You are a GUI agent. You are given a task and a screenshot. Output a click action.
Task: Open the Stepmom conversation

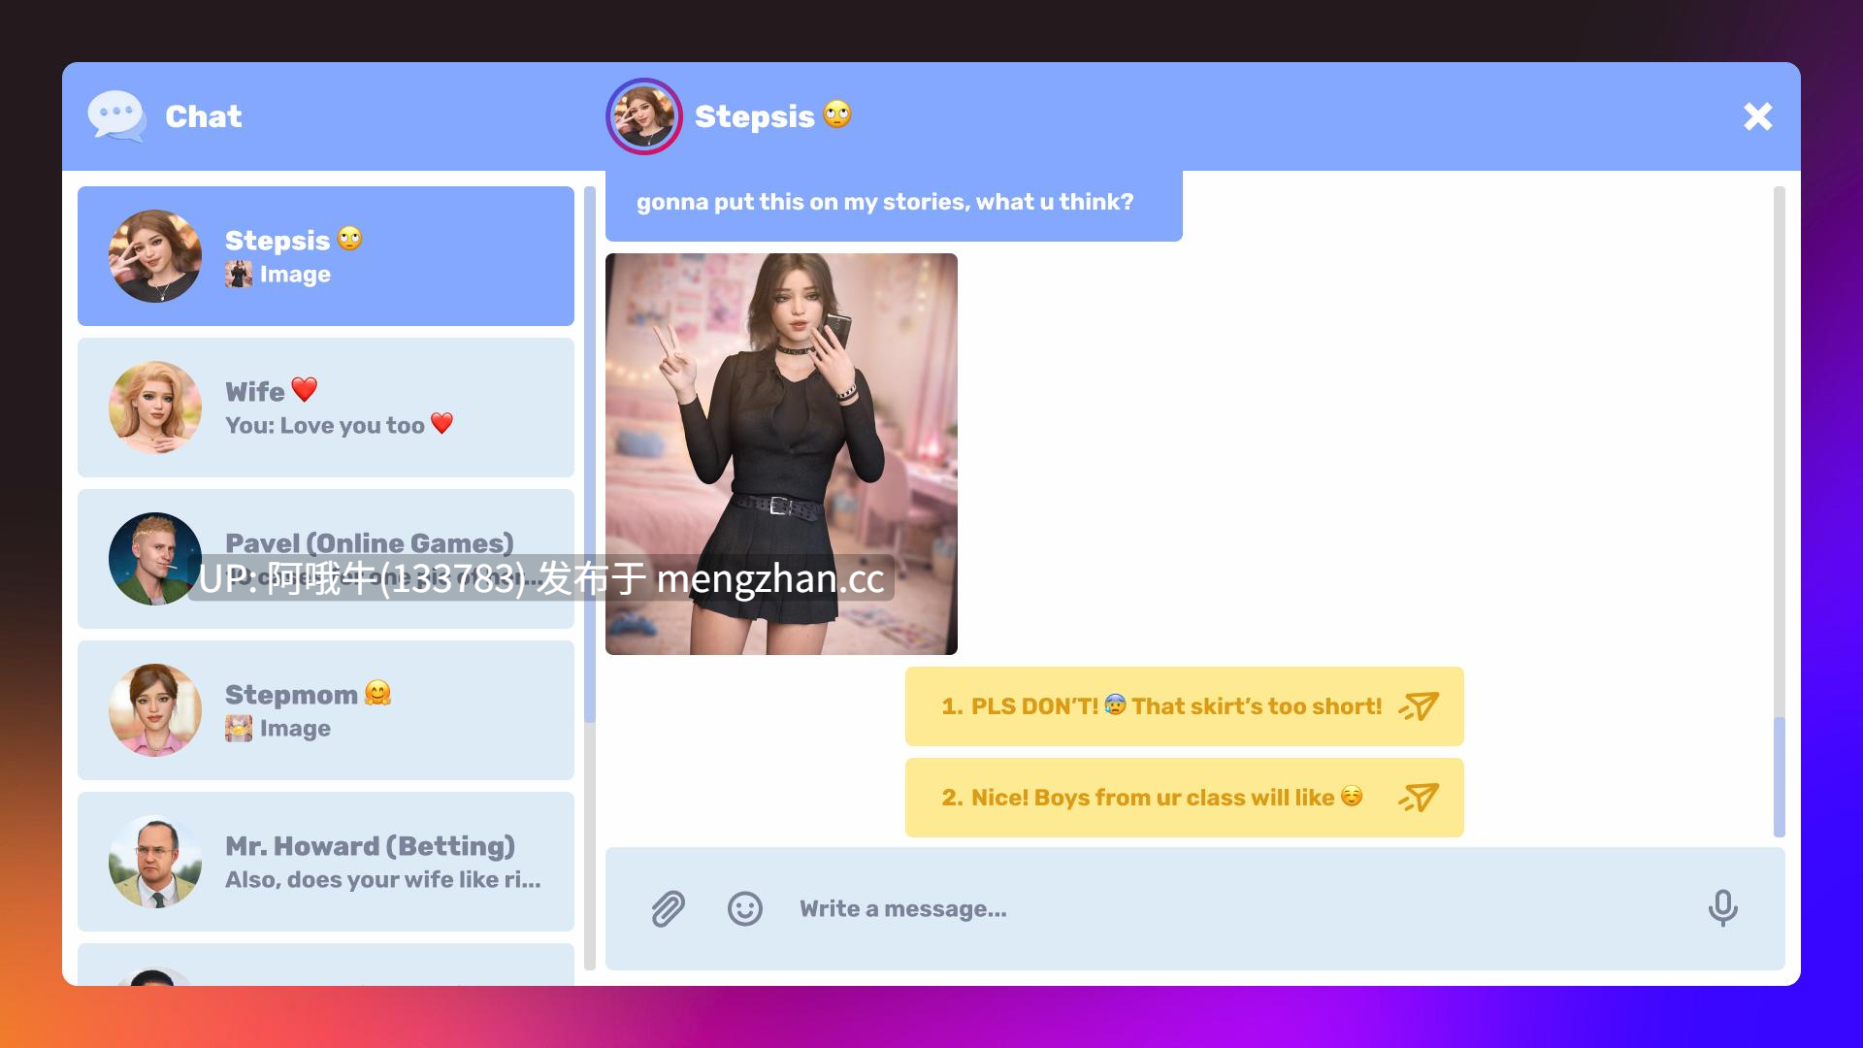326,710
